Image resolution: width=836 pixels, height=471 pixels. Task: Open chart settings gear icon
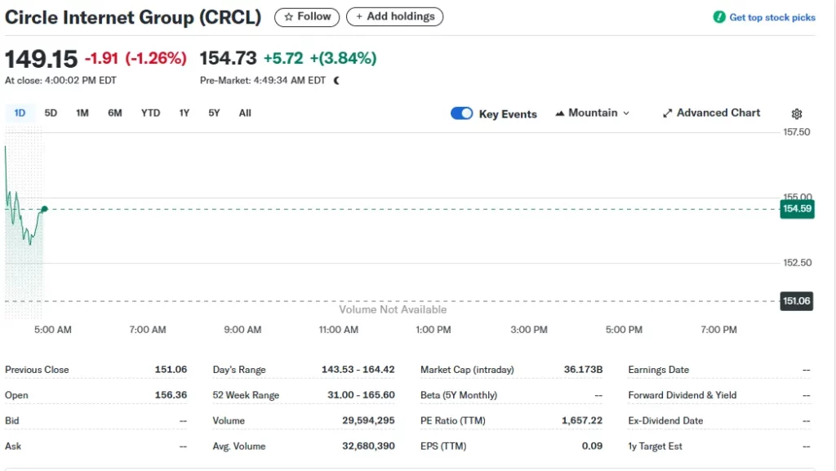tap(797, 114)
